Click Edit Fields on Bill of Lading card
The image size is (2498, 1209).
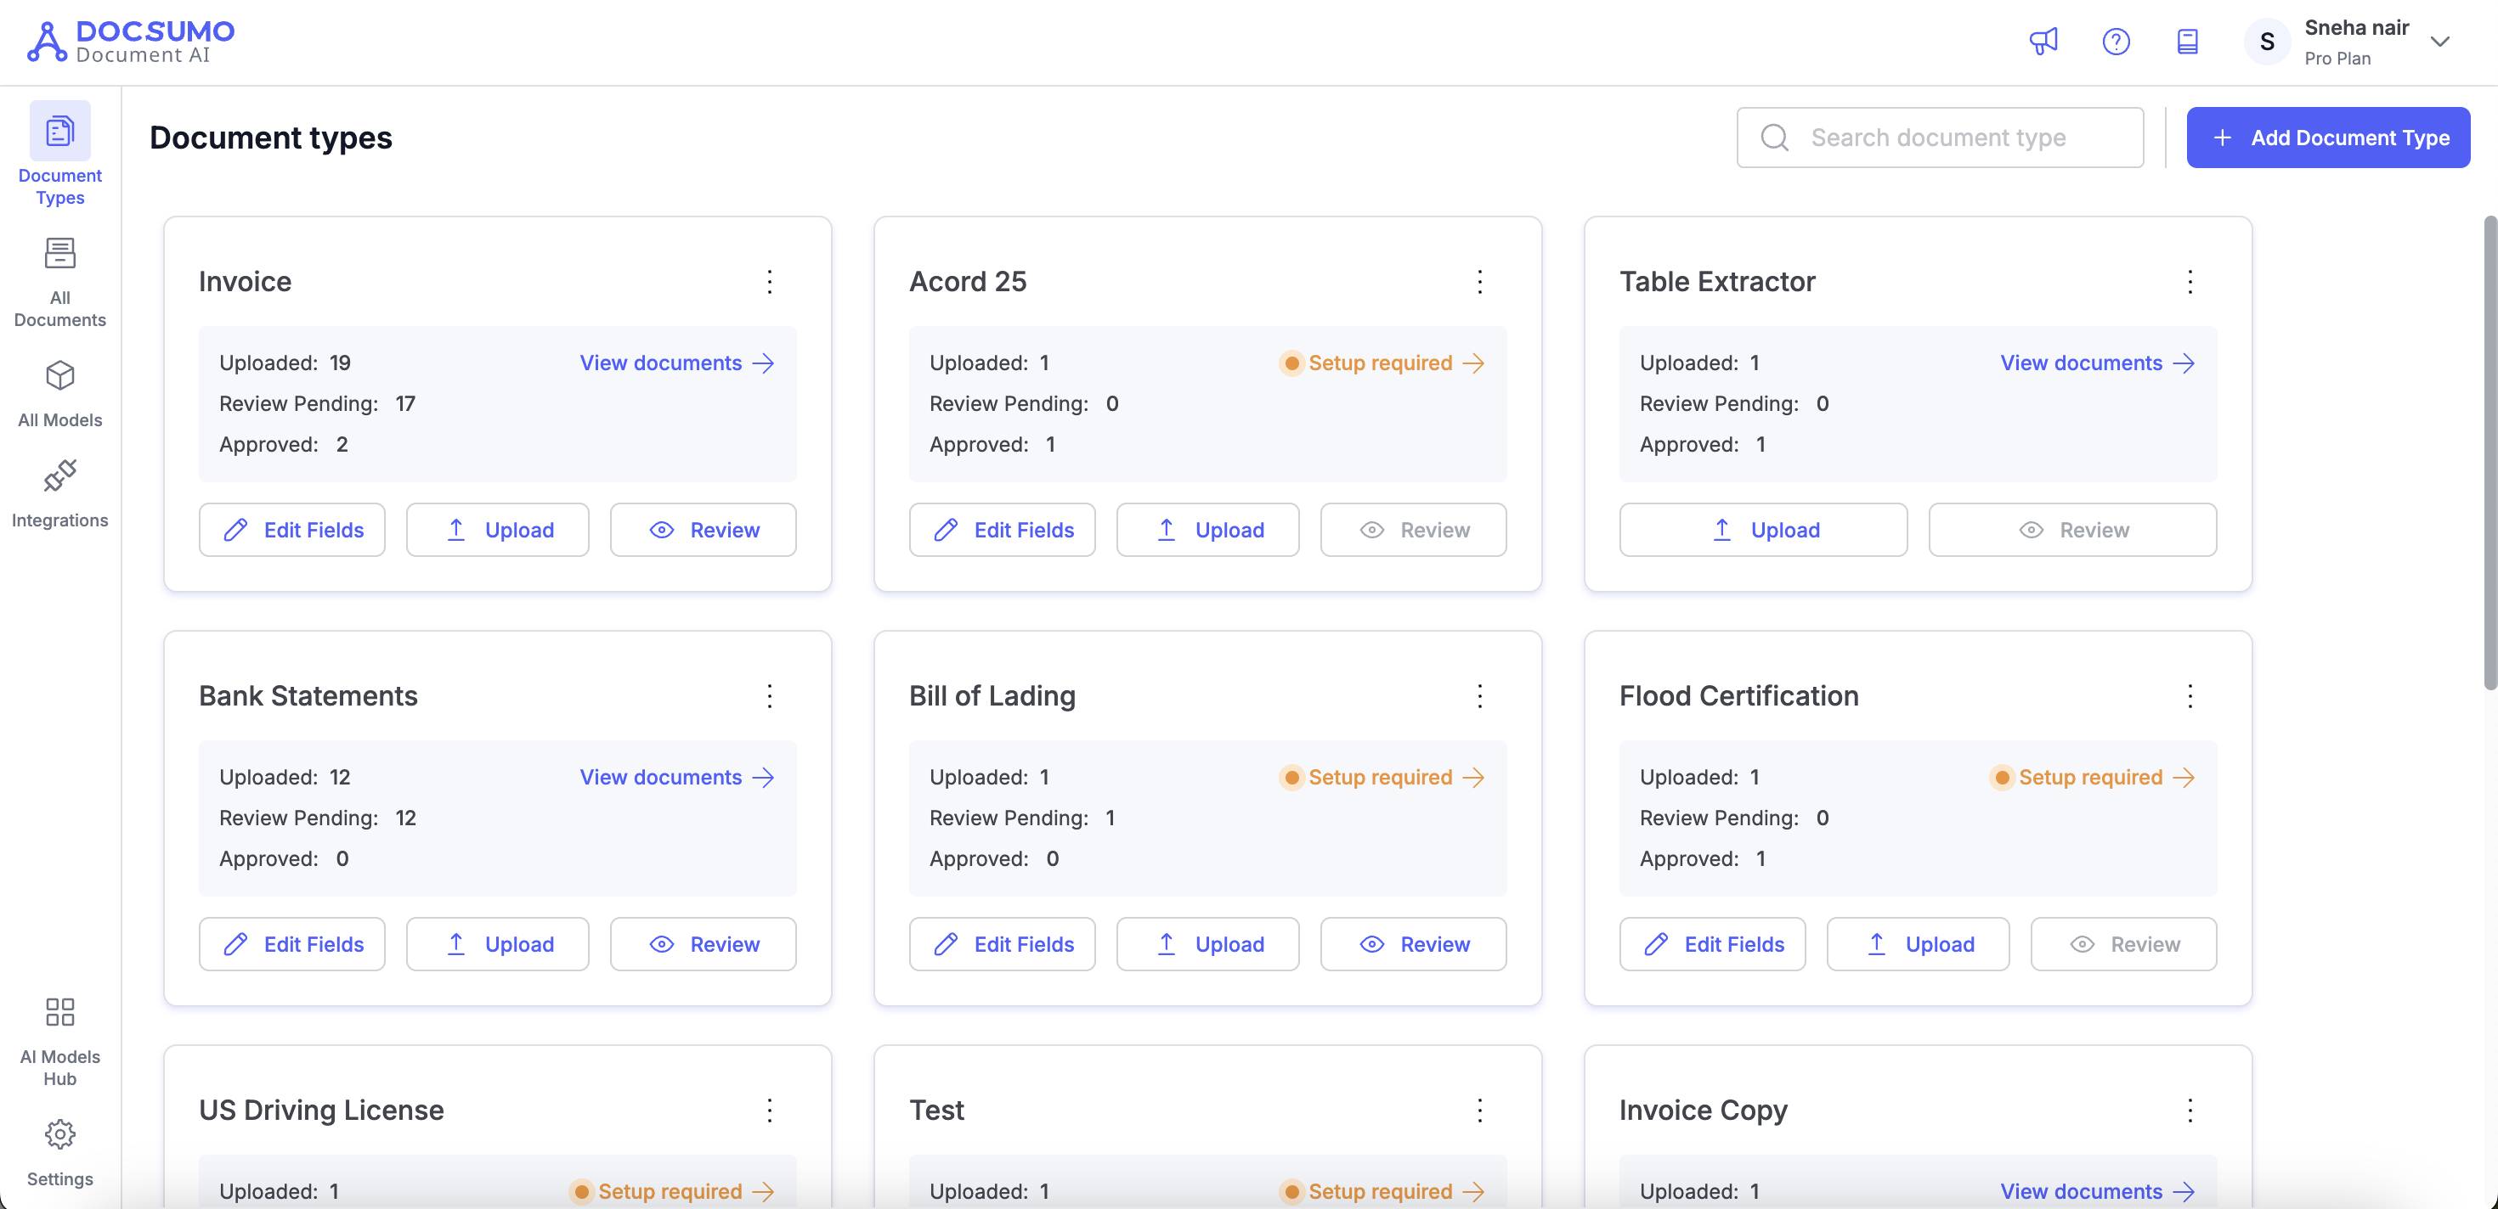click(x=1002, y=944)
